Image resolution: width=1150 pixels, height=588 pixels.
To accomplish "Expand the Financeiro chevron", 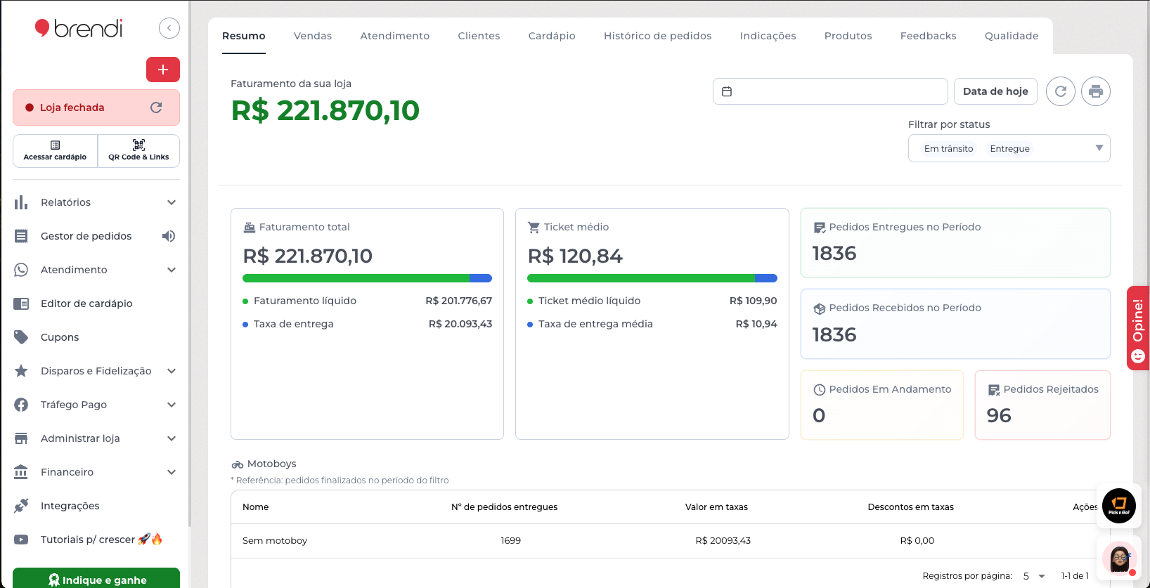I will (x=172, y=472).
